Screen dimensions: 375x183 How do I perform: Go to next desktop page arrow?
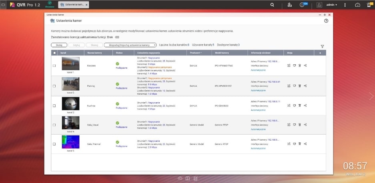point(371,96)
